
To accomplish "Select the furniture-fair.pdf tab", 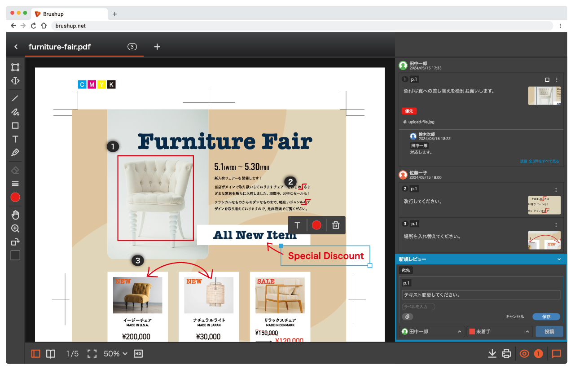I will (x=60, y=47).
